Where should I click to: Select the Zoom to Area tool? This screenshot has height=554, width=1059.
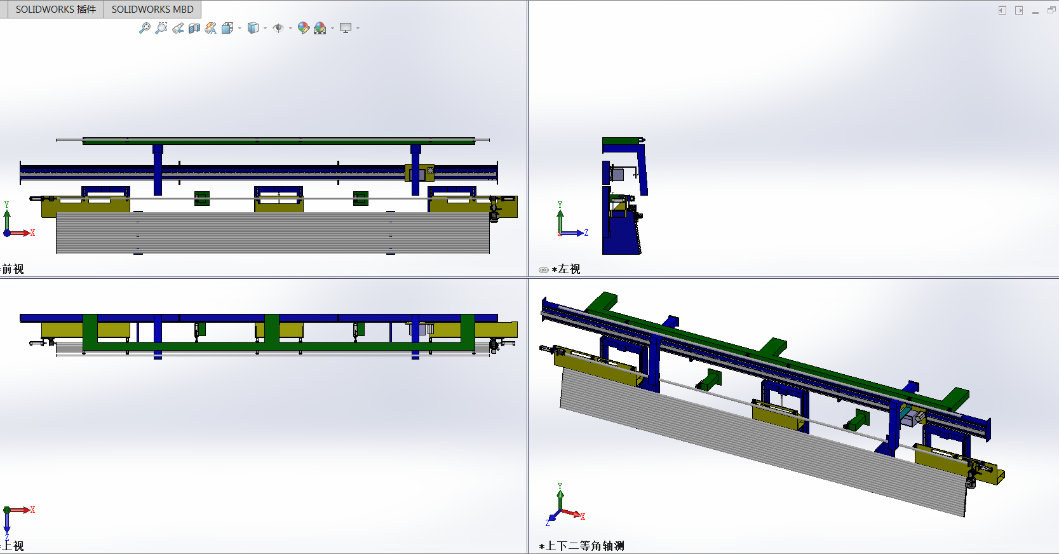[161, 28]
